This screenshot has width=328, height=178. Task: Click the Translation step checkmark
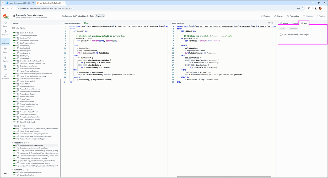coord(288,16)
